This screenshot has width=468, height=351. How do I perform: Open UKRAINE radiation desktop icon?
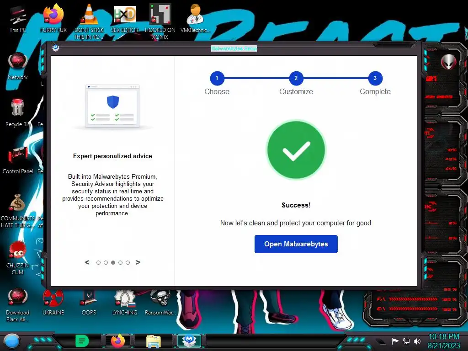coord(53,302)
